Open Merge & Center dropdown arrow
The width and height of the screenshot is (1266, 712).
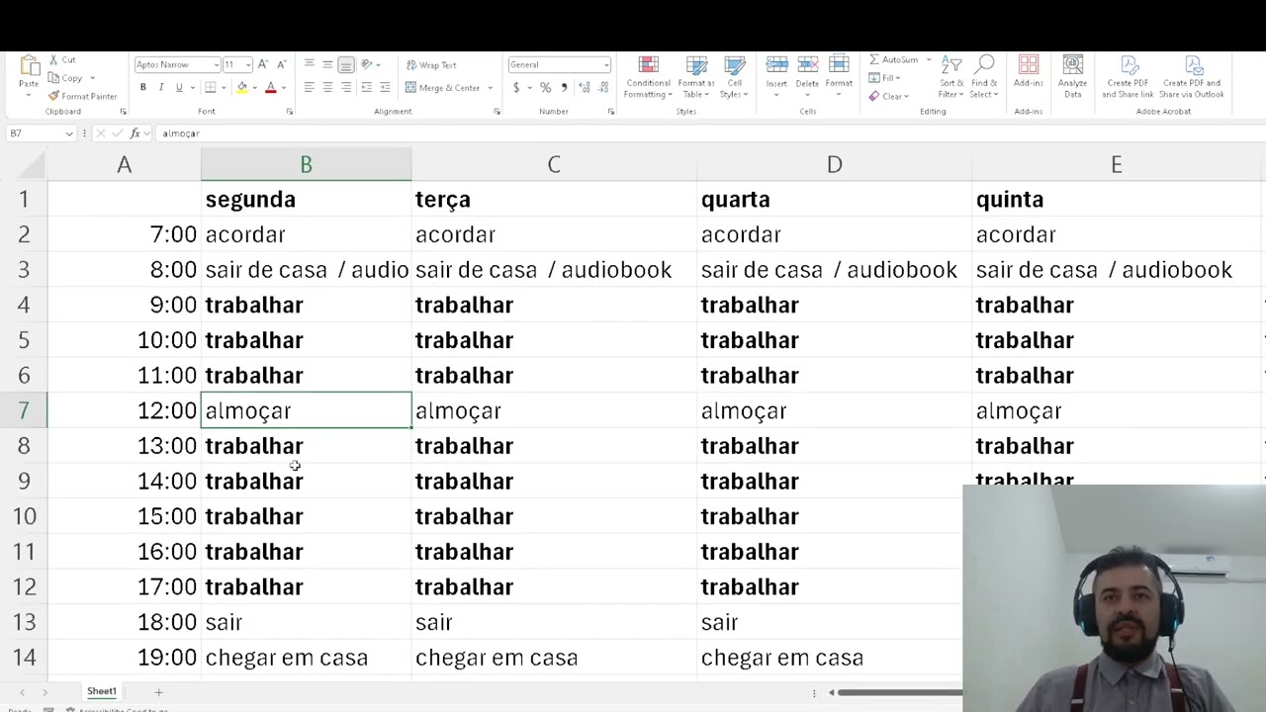(490, 88)
